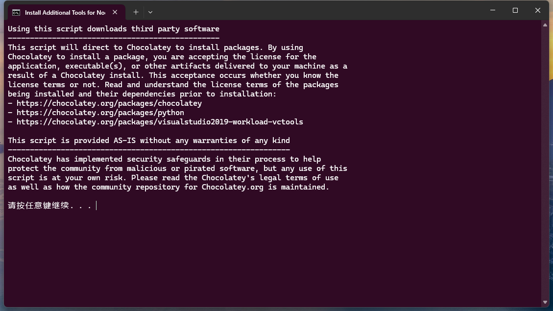Minimize the terminal window
Screen dimensions: 553x311
pyautogui.click(x=493, y=10)
